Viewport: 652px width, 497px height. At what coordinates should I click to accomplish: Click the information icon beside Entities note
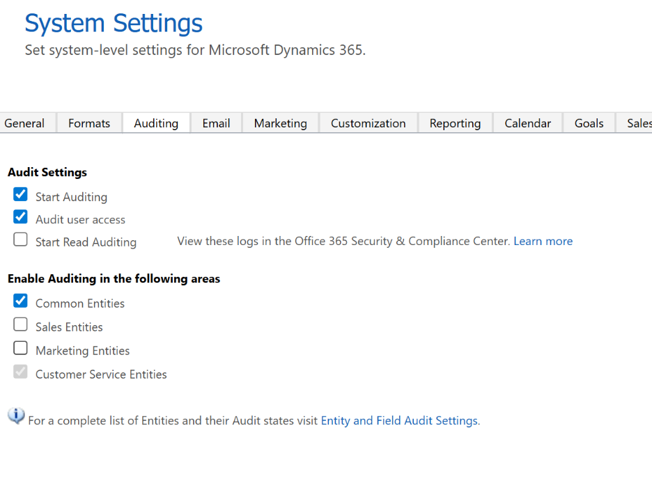(x=16, y=416)
